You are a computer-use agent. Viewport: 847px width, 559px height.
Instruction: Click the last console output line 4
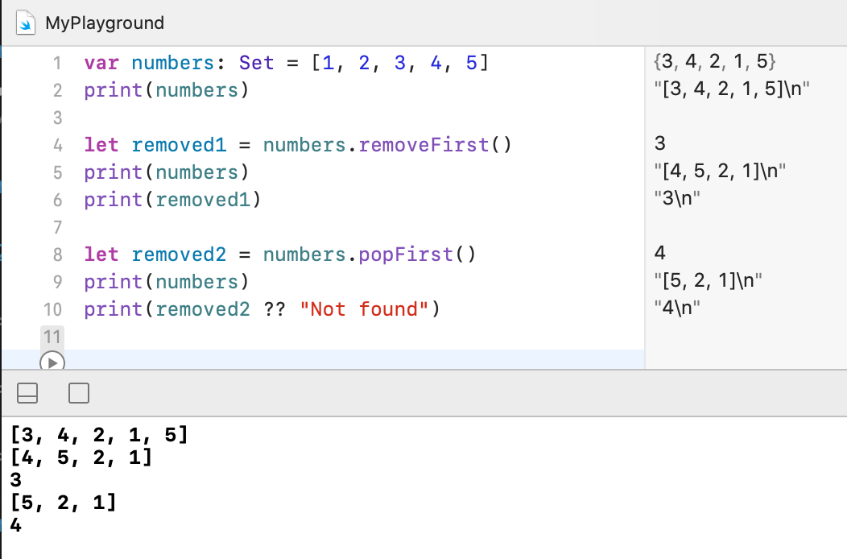(x=16, y=526)
